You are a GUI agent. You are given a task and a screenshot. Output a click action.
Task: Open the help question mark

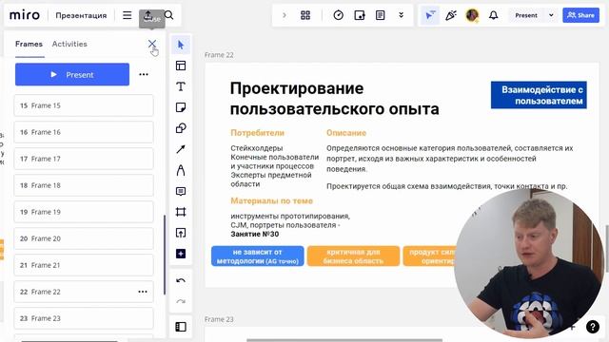coord(592,327)
